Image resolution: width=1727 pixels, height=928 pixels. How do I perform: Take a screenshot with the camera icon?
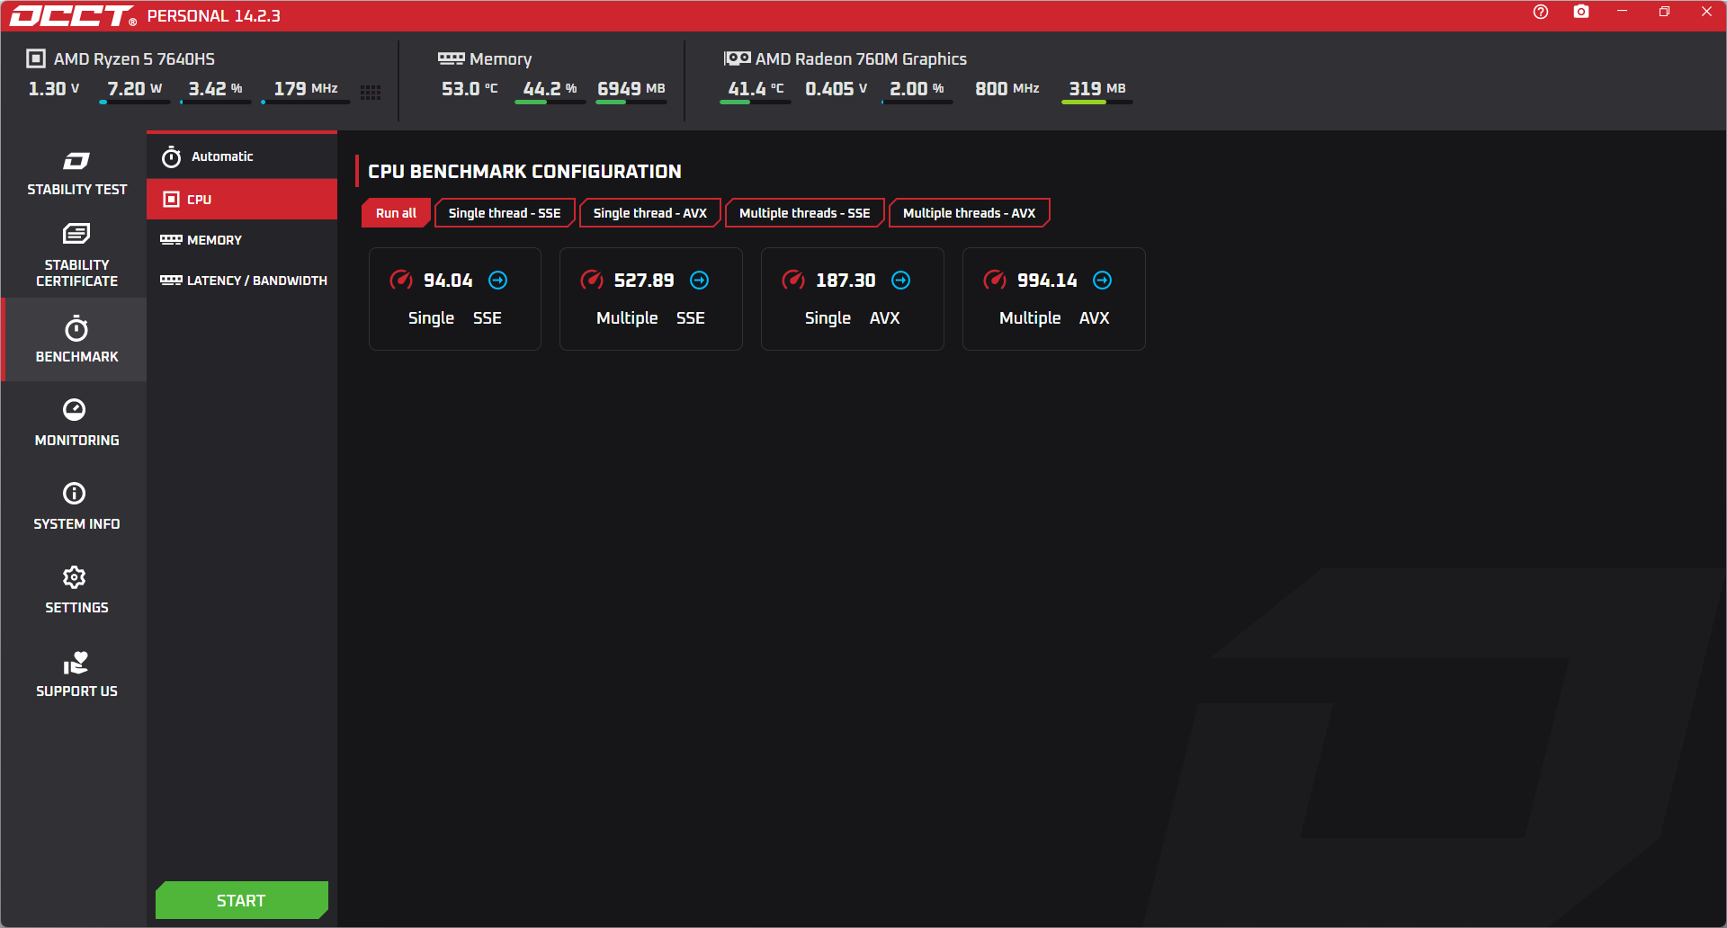1581,12
